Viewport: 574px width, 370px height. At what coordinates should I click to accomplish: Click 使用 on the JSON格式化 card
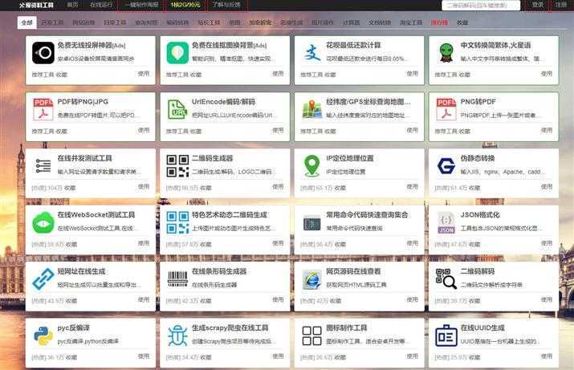point(545,242)
